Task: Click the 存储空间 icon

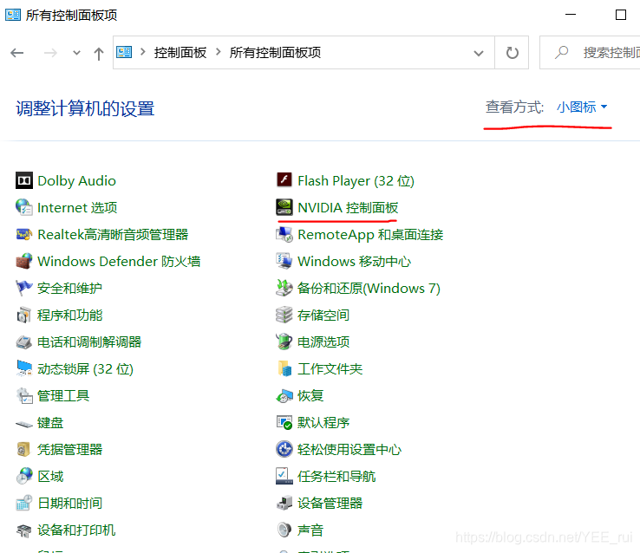Action: (x=284, y=316)
